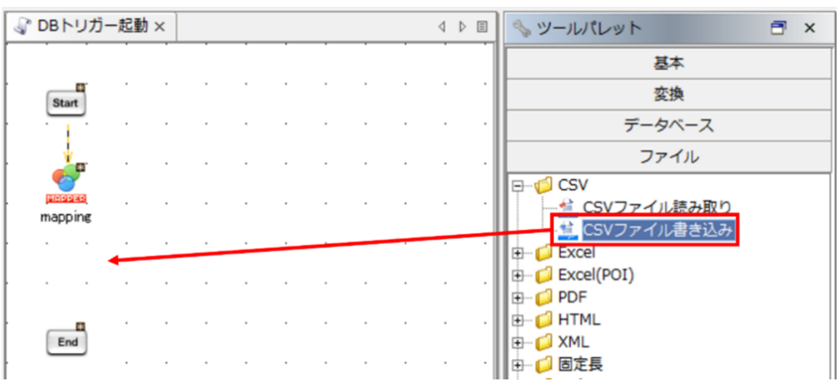The image size is (840, 387).
Task: Select the Start node on canvas
Action: pos(65,103)
